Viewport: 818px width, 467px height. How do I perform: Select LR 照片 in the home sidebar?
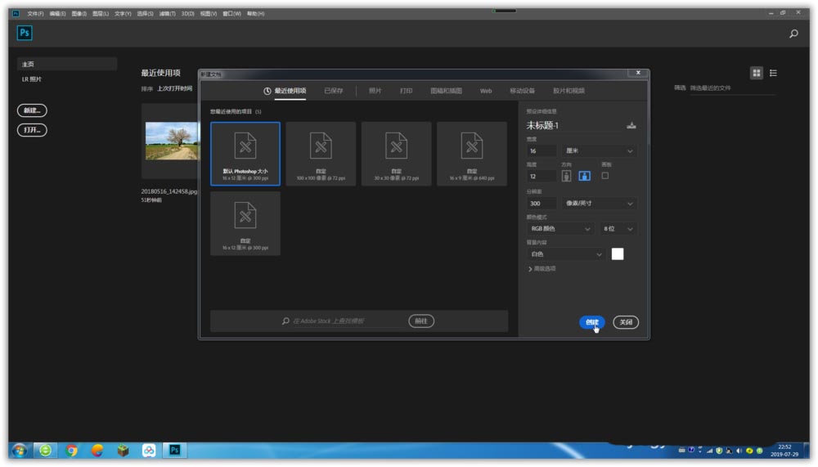coord(32,79)
